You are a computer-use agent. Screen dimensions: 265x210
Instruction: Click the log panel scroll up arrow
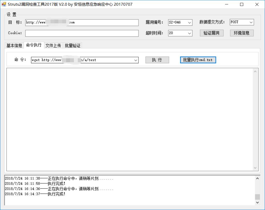(257, 178)
